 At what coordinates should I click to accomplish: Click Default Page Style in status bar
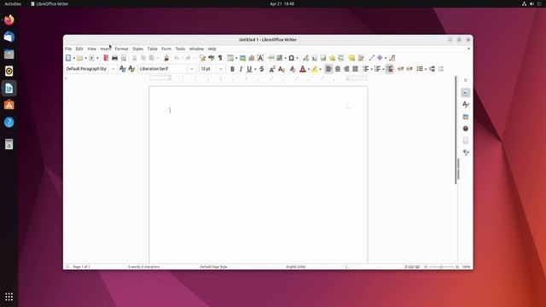coord(213,267)
